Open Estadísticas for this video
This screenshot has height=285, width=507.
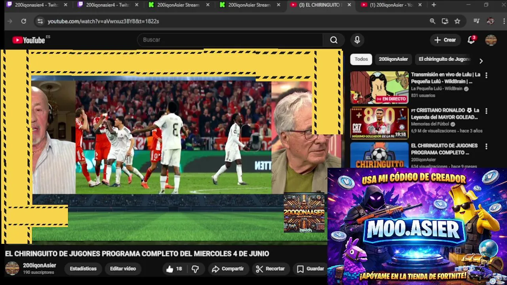(x=83, y=269)
